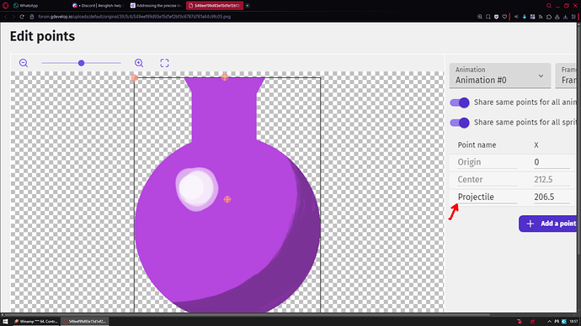The width and height of the screenshot is (581, 326).
Task: Open the Opera tab search magnifier
Action: coord(549,6)
